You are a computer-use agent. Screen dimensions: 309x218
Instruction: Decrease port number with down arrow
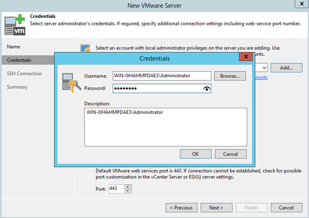[128, 190]
